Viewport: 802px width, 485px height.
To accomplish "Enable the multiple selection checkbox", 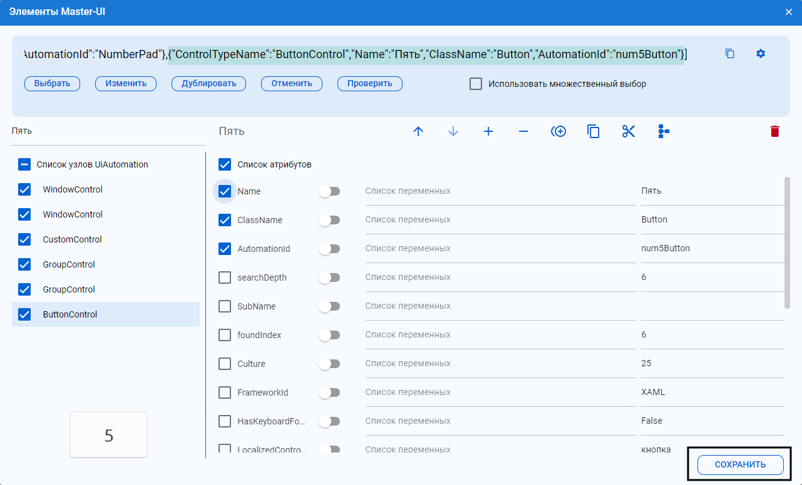I will click(476, 84).
